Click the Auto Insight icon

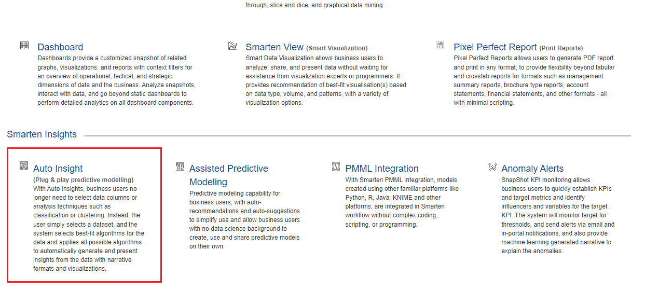(x=24, y=166)
